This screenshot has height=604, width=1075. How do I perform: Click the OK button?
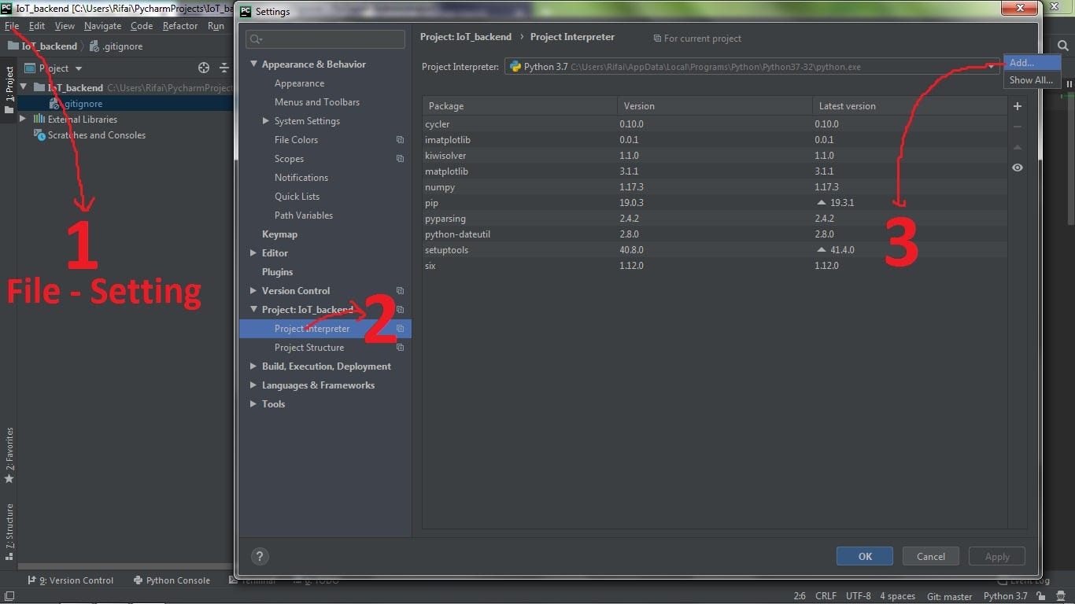pos(865,556)
